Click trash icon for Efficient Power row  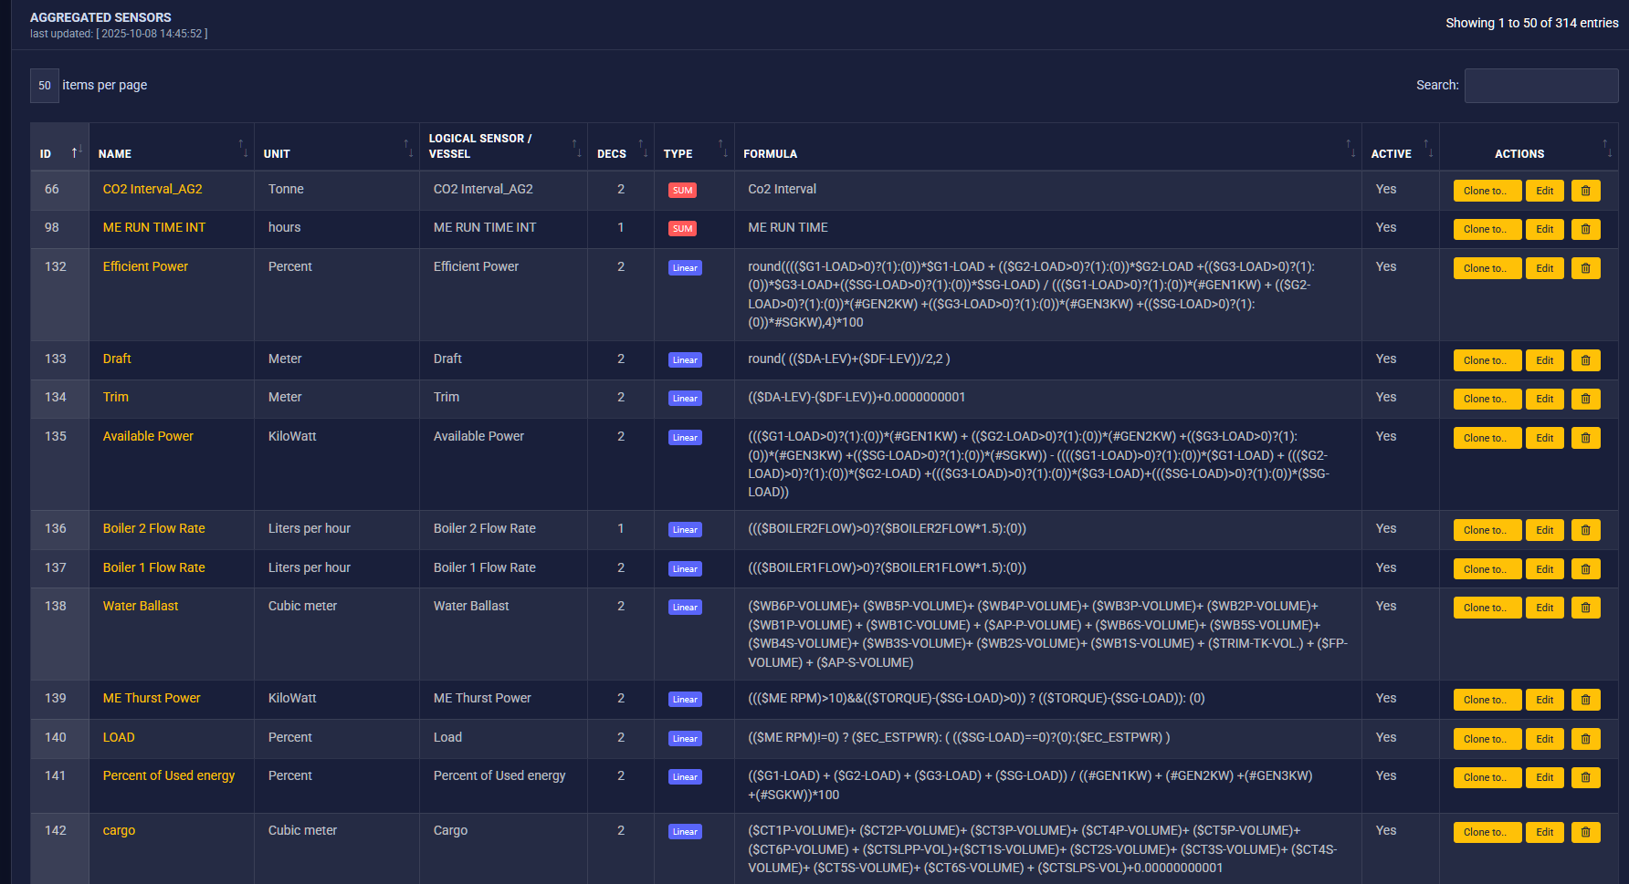point(1585,268)
